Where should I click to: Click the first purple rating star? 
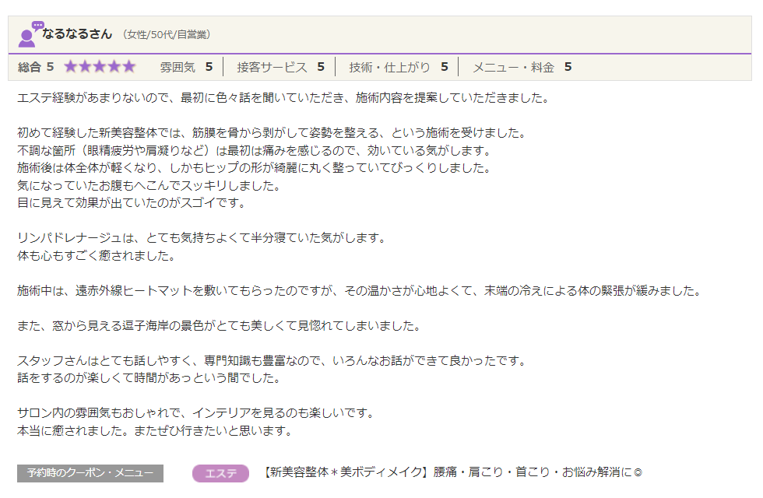(71, 67)
